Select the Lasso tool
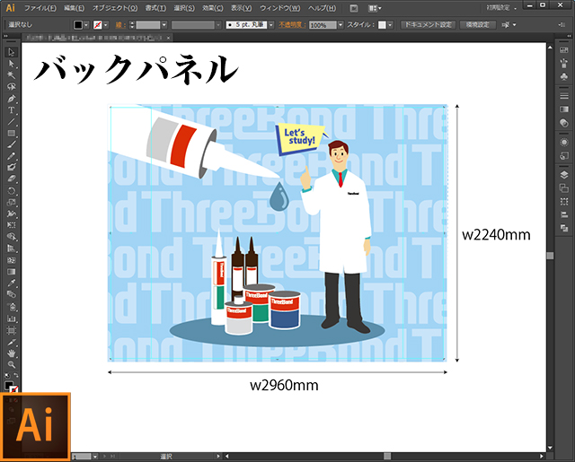The width and height of the screenshot is (575, 462). click(11, 87)
